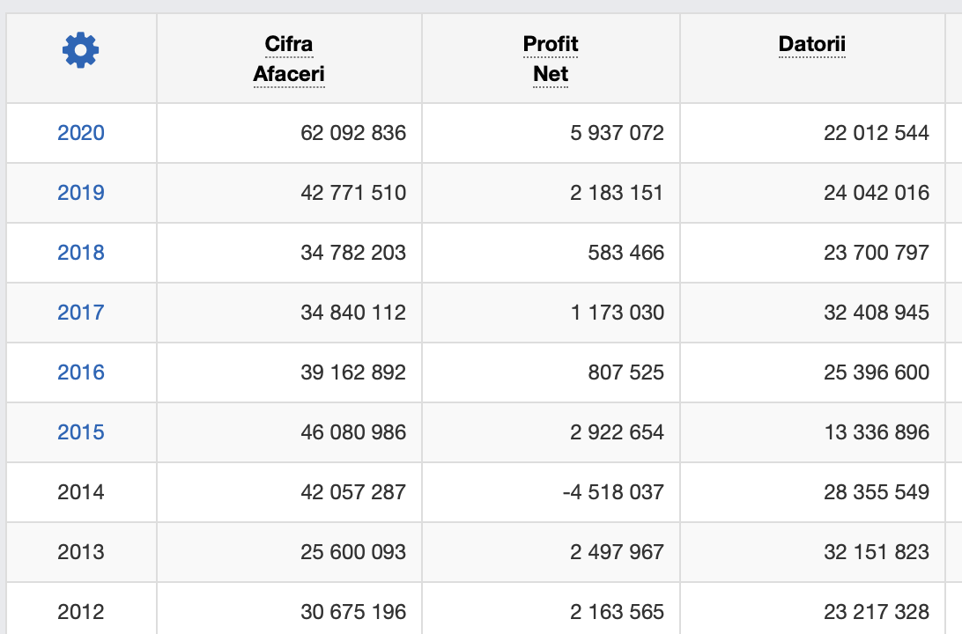The height and width of the screenshot is (634, 962).
Task: Open the 2016 year link
Action: point(81,372)
